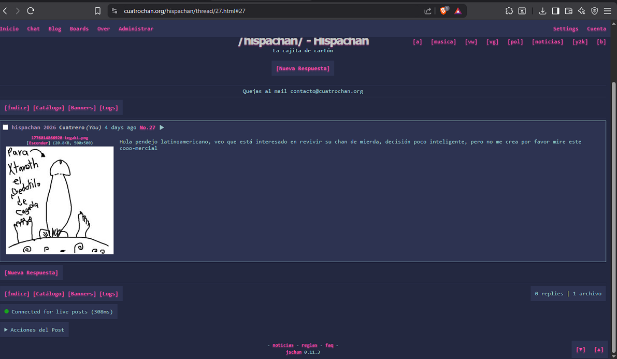Bookmark this page with the bookmark icon
The height and width of the screenshot is (359, 617).
coord(97,11)
